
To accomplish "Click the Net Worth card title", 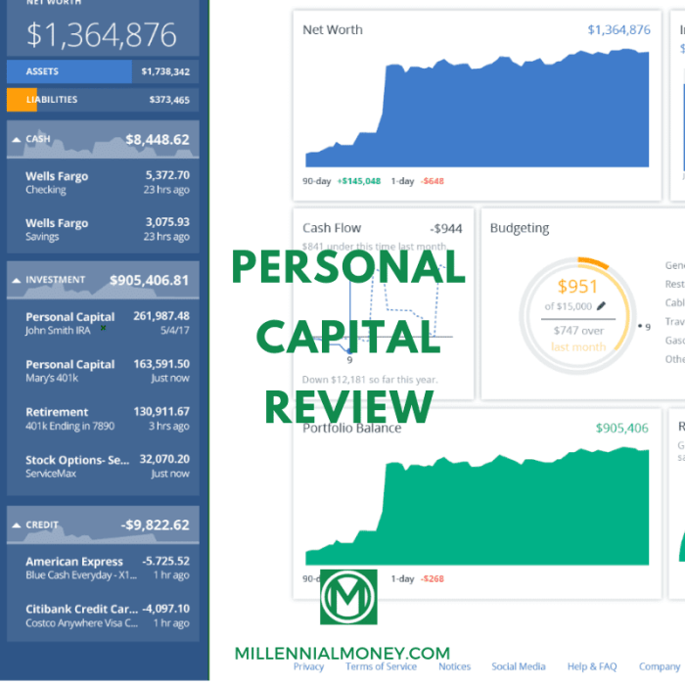I will [333, 29].
